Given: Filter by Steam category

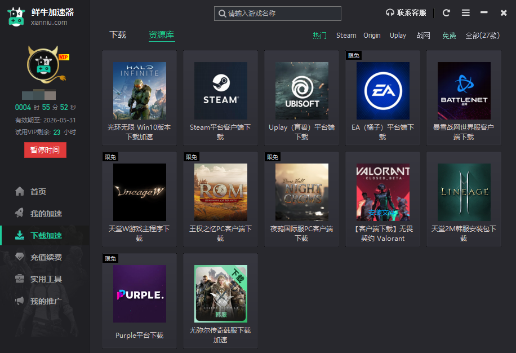Looking at the screenshot, I should pos(346,36).
